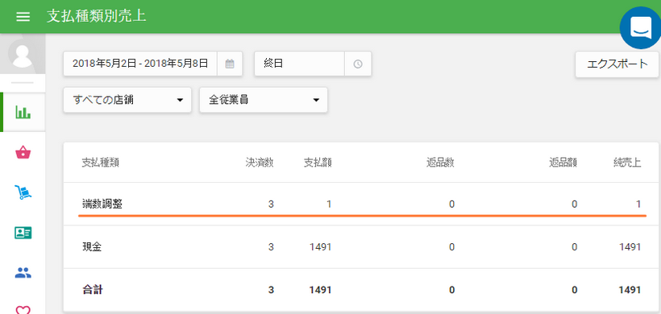Click the user profile avatar
This screenshot has width=661, height=314.
23,54
